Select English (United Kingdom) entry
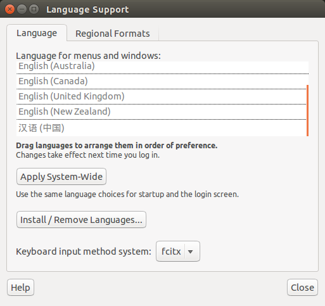The image size is (325, 306). tap(162, 96)
